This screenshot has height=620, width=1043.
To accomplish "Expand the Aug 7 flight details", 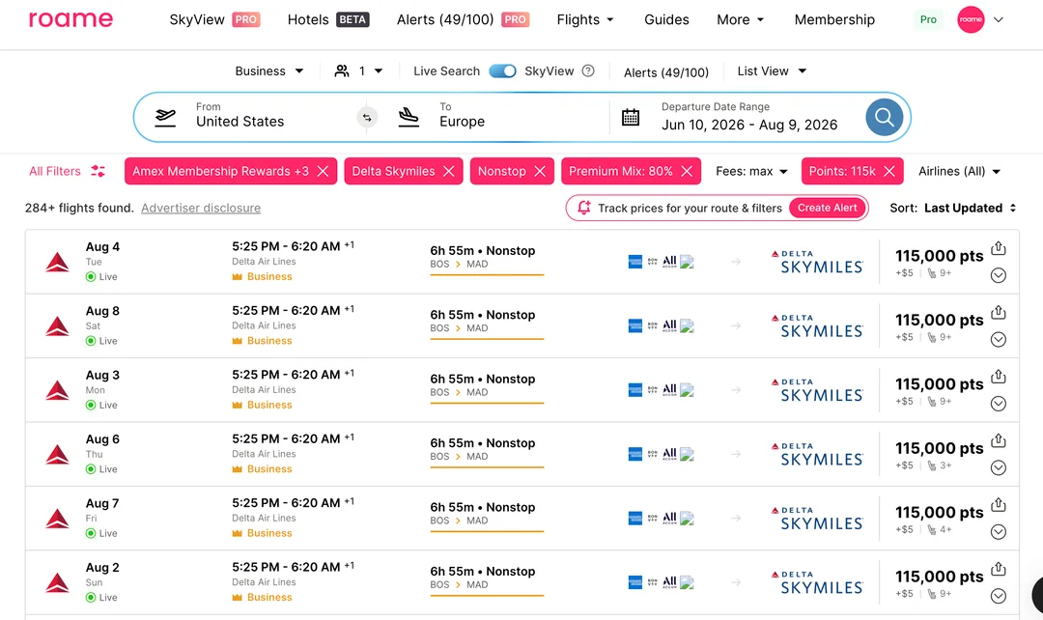I will pyautogui.click(x=998, y=532).
